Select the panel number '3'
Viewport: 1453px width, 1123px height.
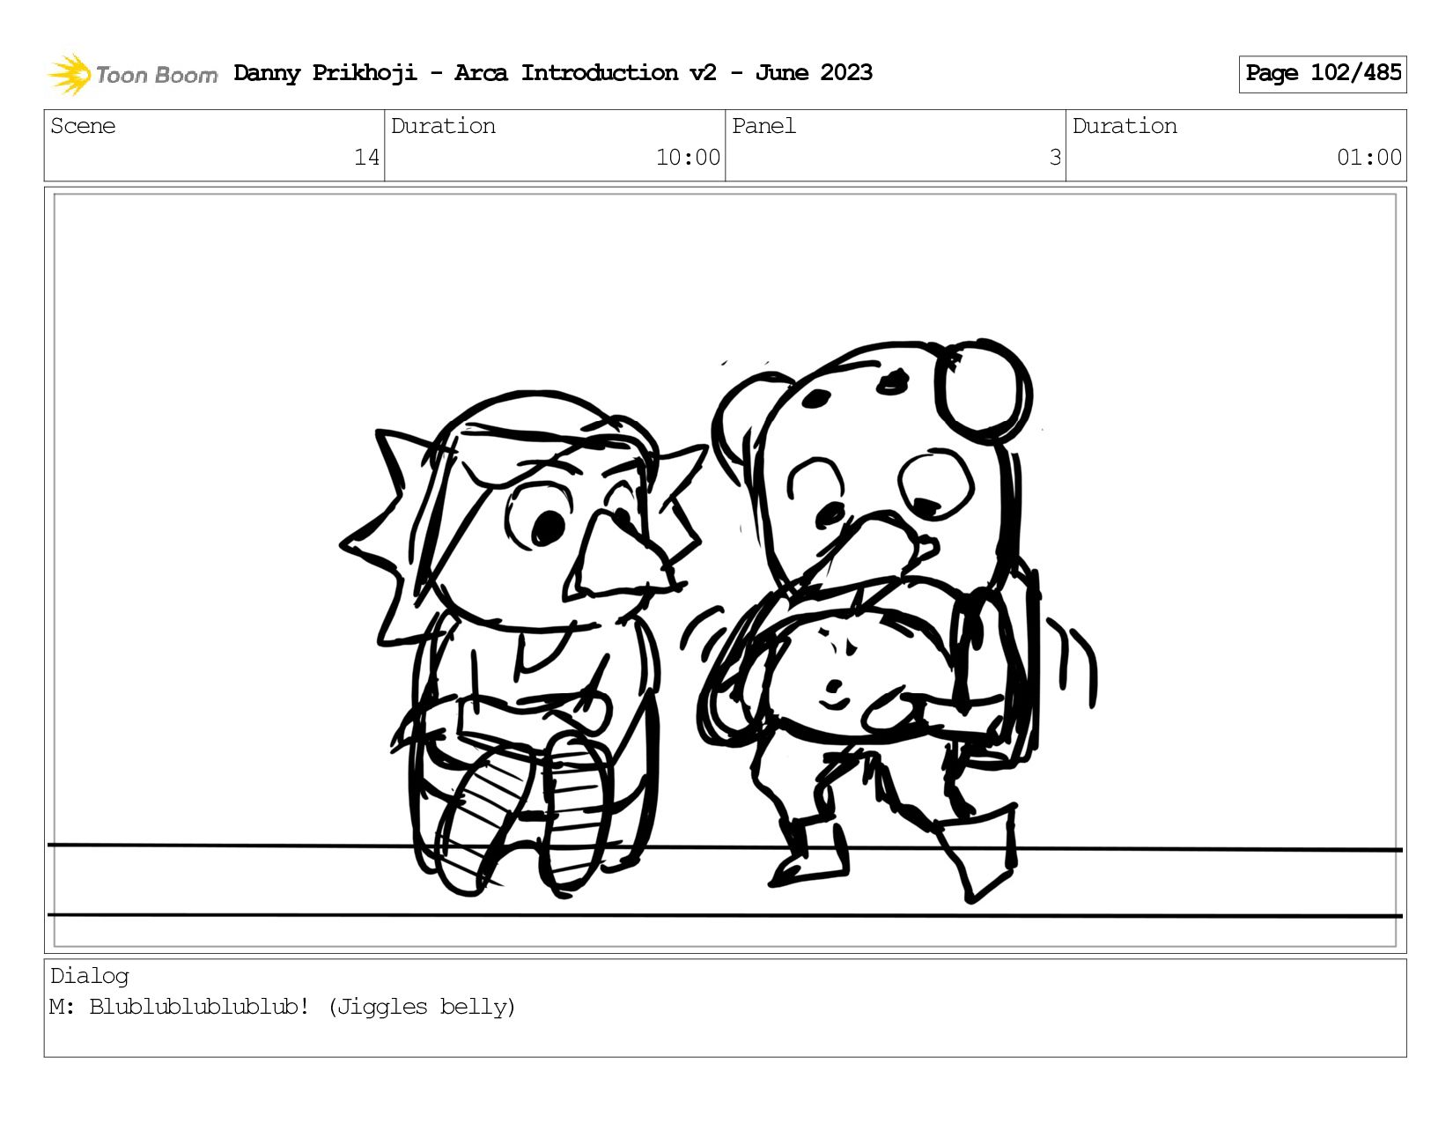click(x=1055, y=158)
